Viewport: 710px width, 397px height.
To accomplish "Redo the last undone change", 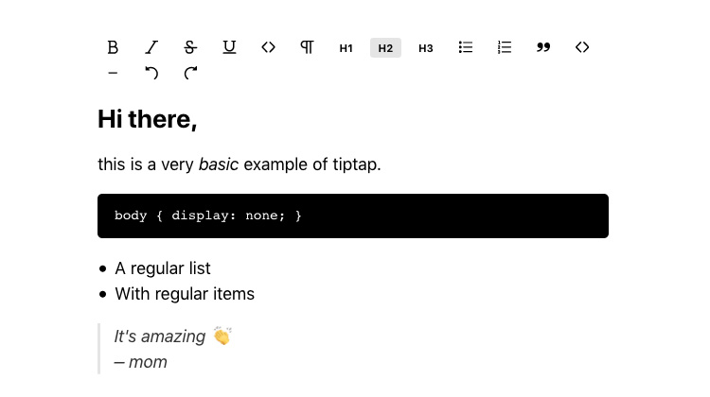I will (x=190, y=73).
